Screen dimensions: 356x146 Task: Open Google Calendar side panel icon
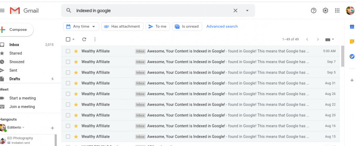[352, 27]
